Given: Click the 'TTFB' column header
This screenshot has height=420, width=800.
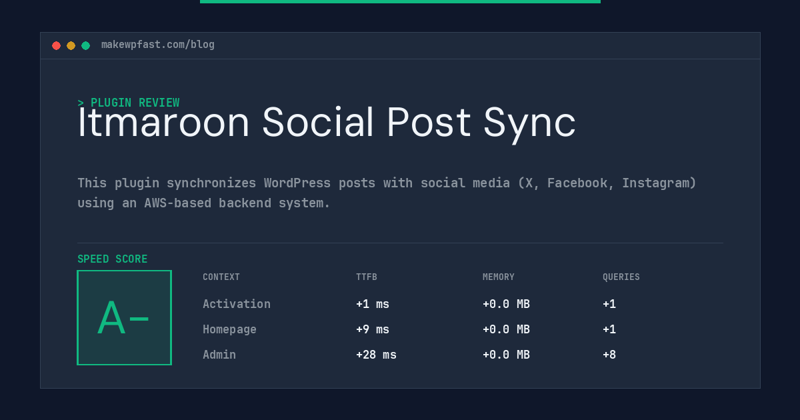Looking at the screenshot, I should (367, 277).
